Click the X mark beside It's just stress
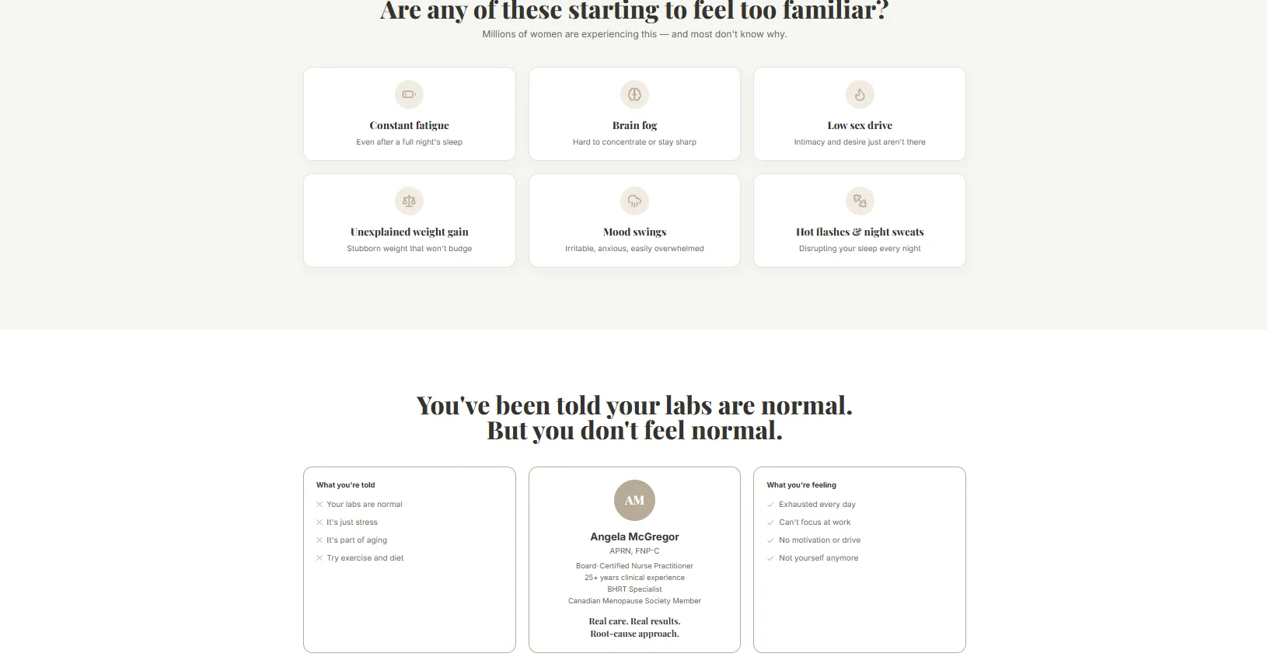Image resolution: width=1267 pixels, height=671 pixels. coord(319,522)
